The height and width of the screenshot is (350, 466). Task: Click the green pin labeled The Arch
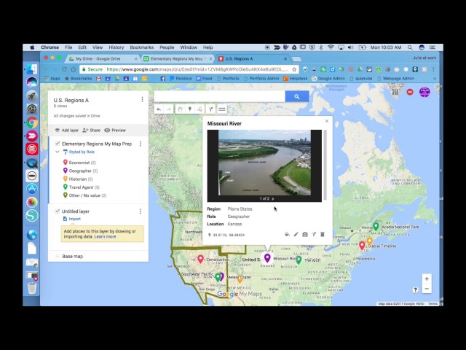299,260
